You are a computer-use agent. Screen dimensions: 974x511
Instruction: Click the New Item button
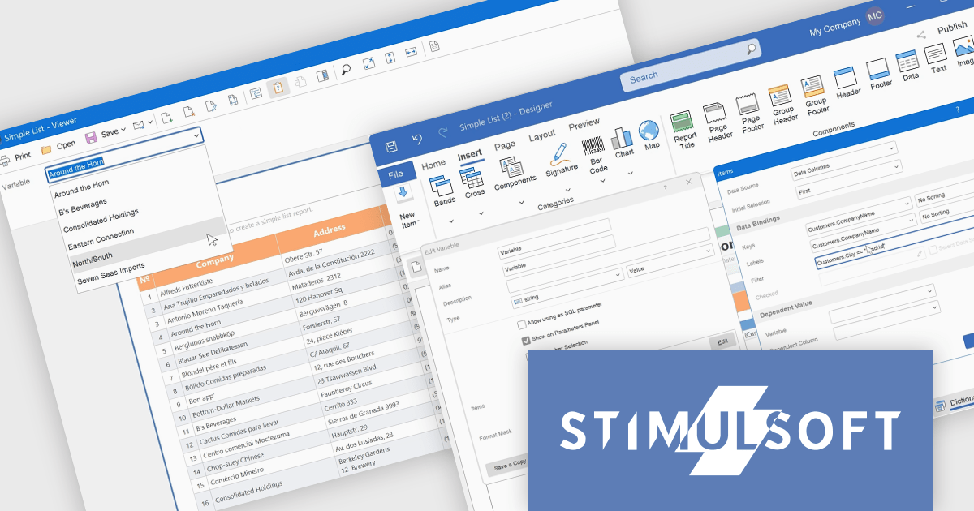406,205
